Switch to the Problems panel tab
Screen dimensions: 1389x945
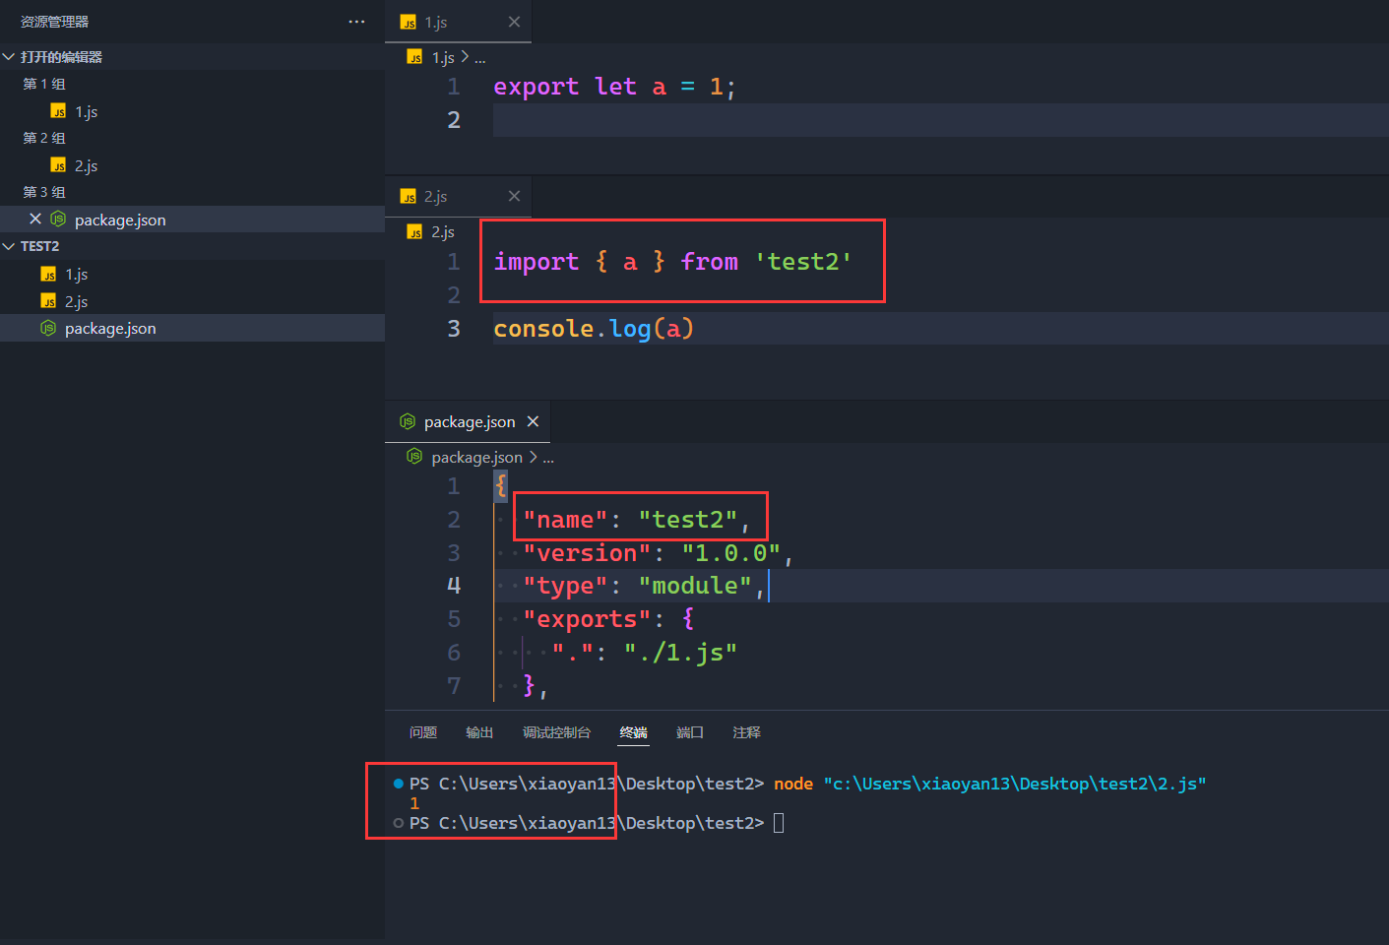pyautogui.click(x=423, y=732)
